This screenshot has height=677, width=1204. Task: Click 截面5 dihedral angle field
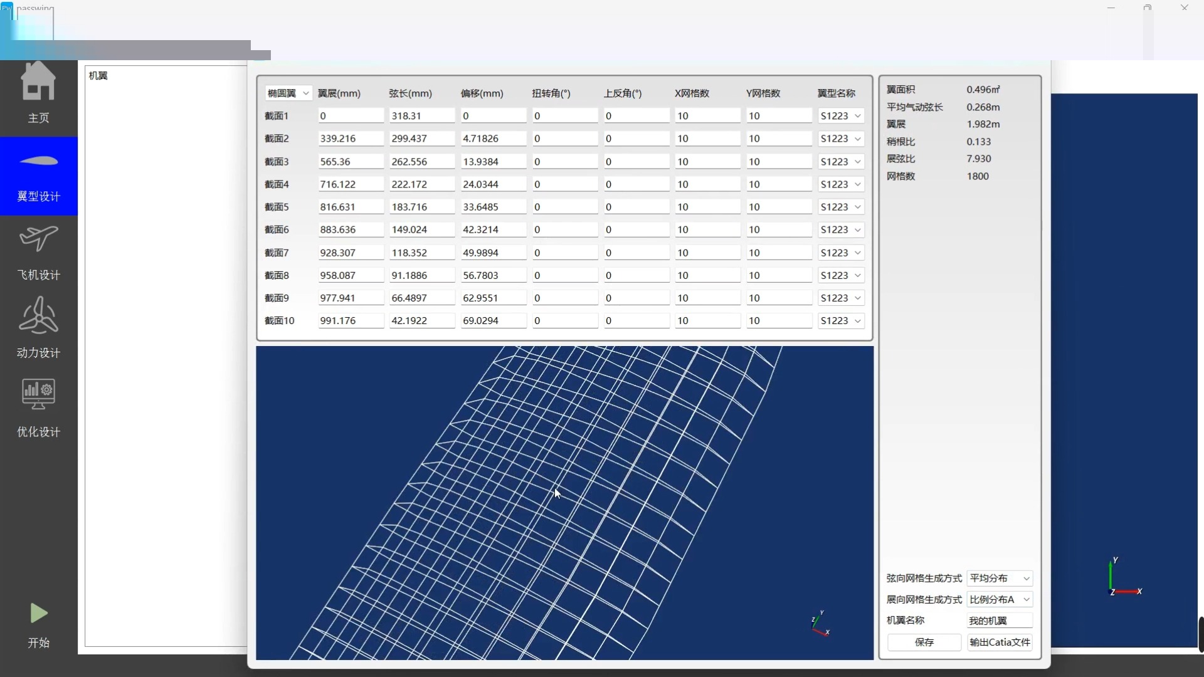(x=636, y=207)
